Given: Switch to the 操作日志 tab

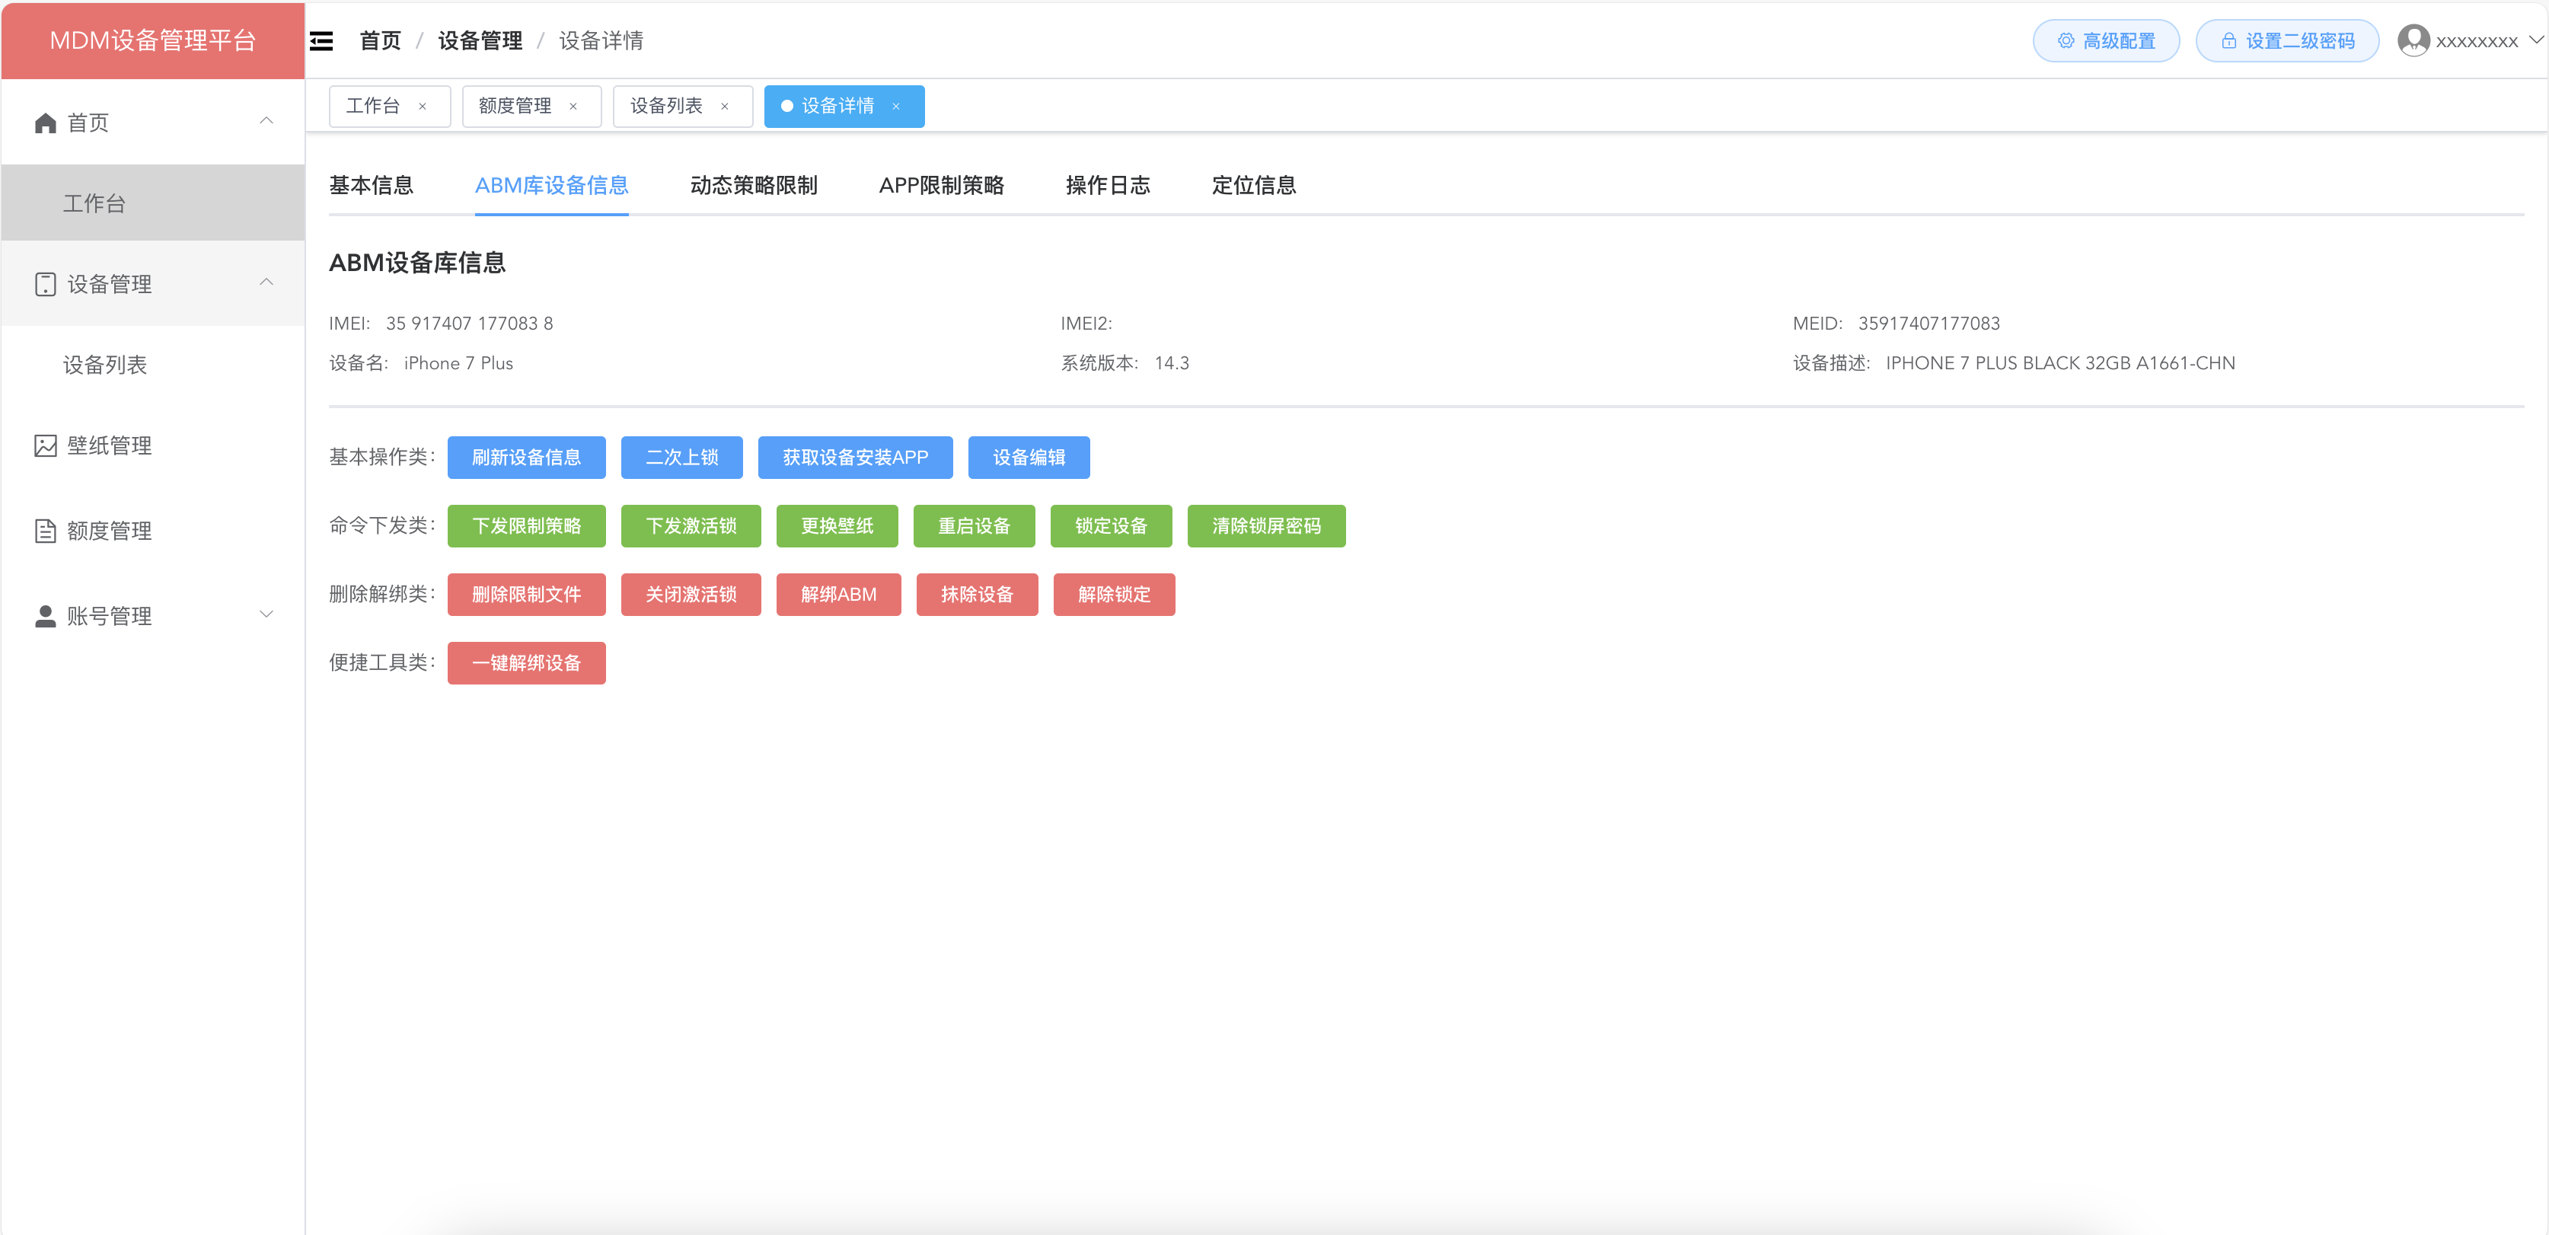Looking at the screenshot, I should (x=1107, y=185).
